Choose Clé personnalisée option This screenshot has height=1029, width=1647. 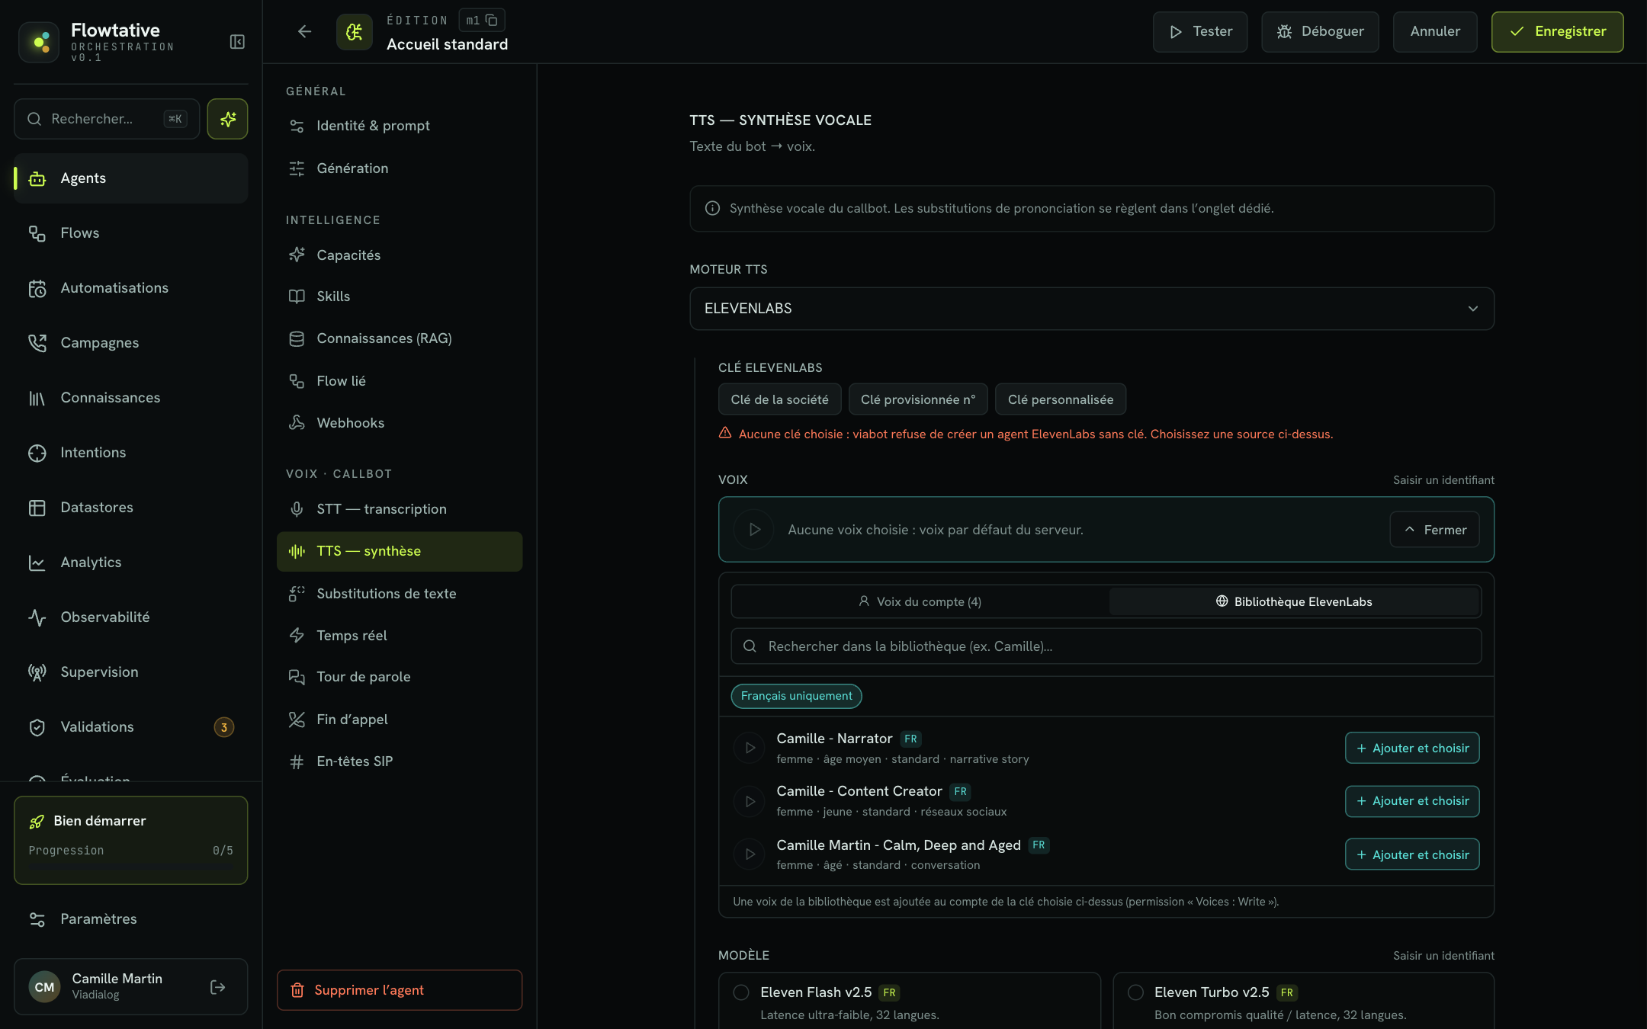pyautogui.click(x=1061, y=399)
